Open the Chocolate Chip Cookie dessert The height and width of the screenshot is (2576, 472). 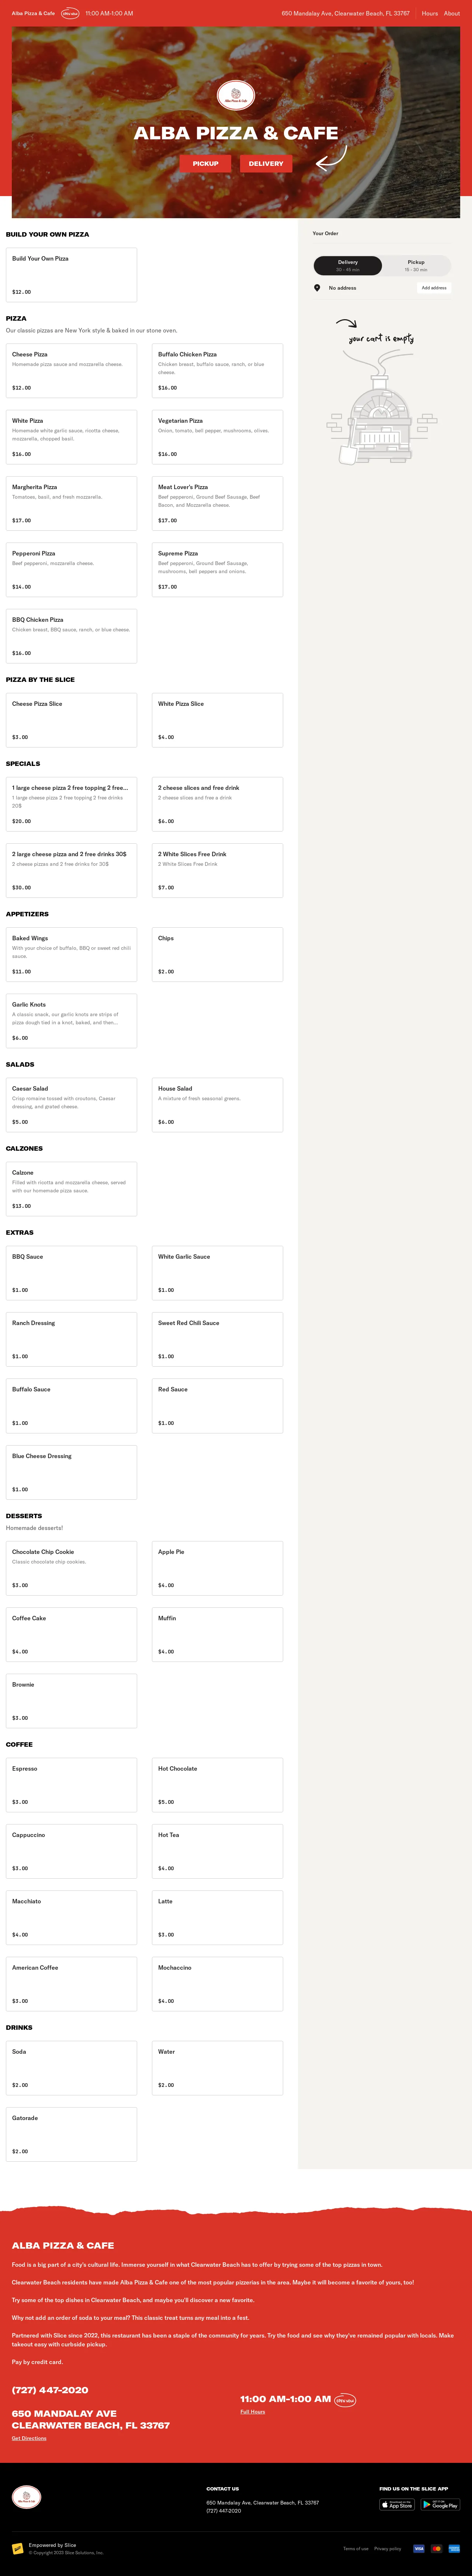72,1568
